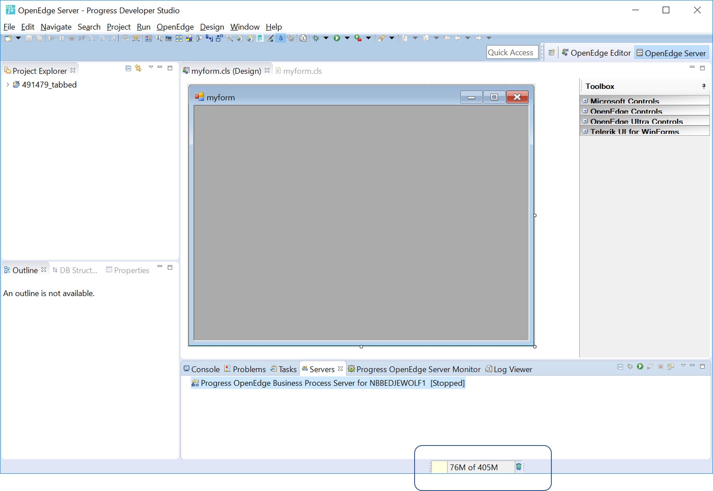The image size is (713, 491).
Task: Open the Run button dropdown arrow
Action: [x=347, y=38]
